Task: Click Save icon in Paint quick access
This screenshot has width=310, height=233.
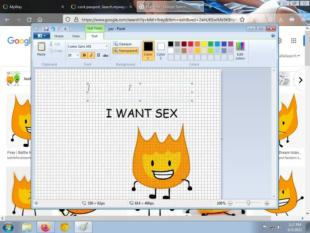Action: [46, 29]
